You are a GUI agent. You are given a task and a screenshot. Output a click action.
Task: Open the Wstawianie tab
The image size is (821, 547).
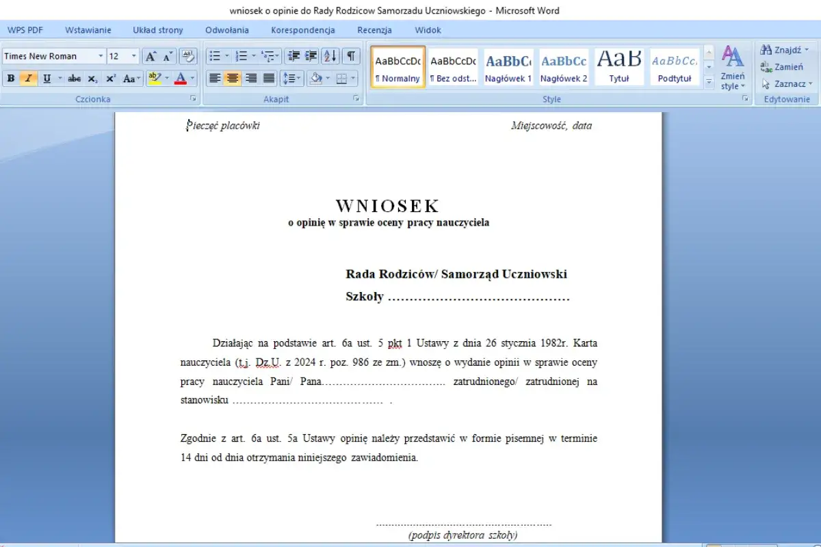click(88, 30)
